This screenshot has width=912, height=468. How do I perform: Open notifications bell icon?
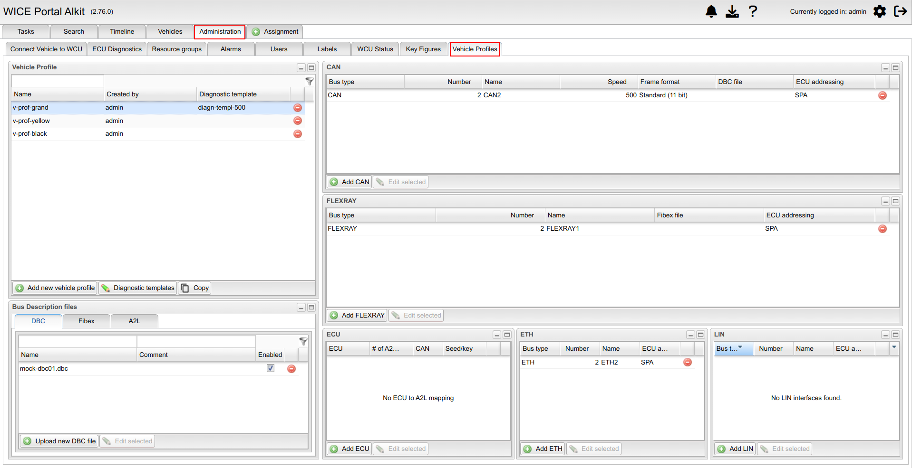point(711,11)
